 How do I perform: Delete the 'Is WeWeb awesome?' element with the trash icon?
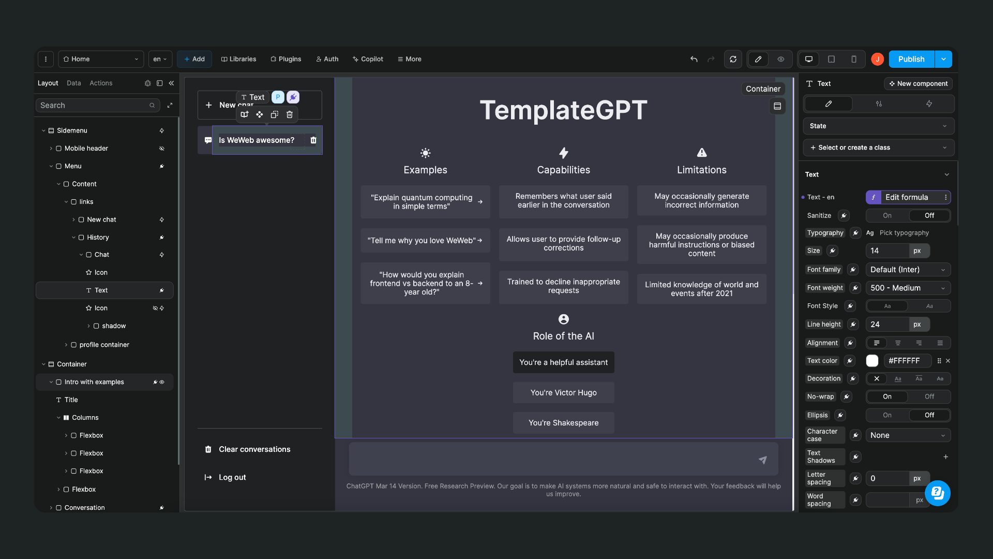click(313, 140)
